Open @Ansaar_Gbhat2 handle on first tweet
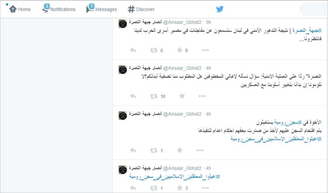This screenshot has height=193, width=328. [x=182, y=22]
